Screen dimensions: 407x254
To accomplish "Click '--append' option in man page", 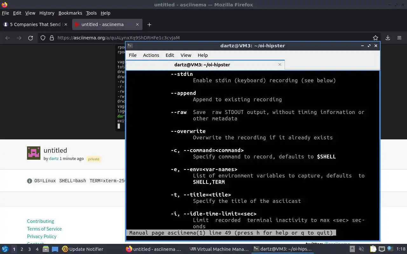I will pyautogui.click(x=183, y=93).
